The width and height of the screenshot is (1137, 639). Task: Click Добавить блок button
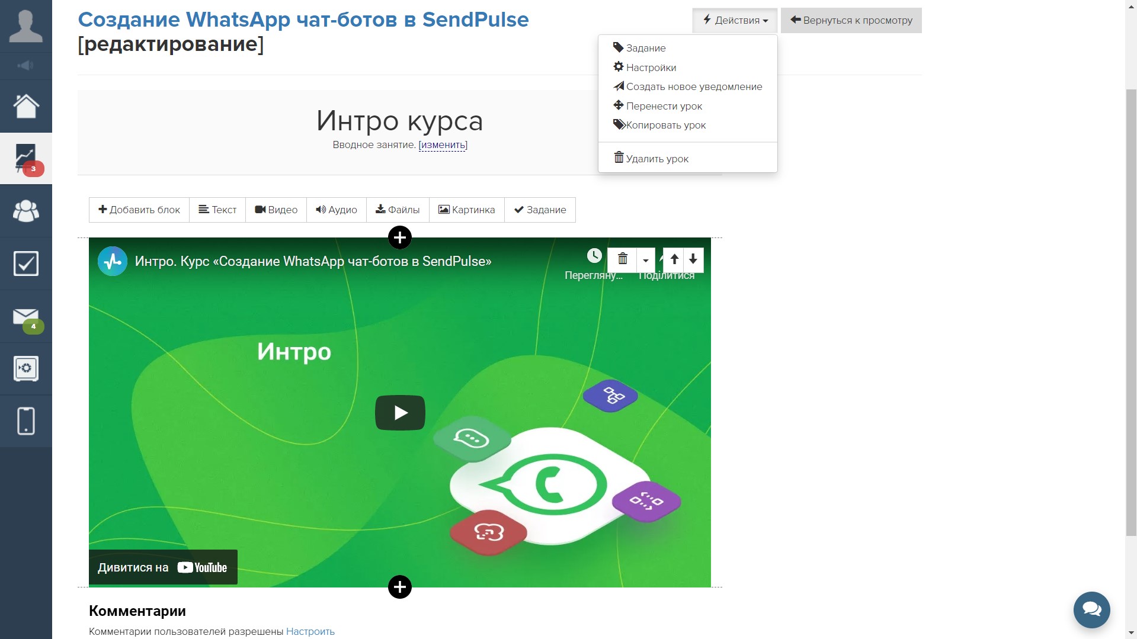point(139,210)
